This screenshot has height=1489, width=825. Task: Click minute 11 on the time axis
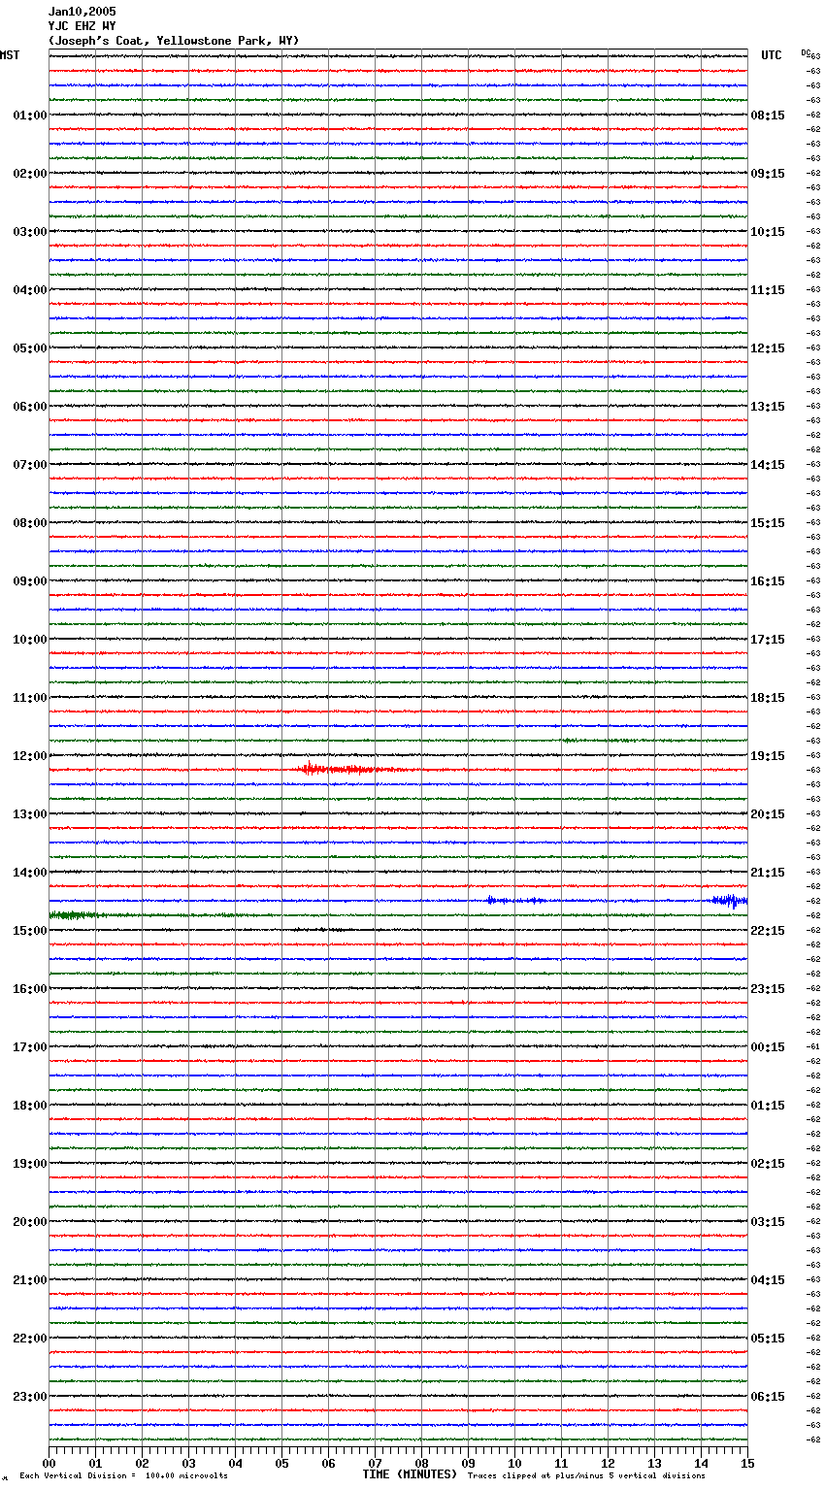[561, 1463]
